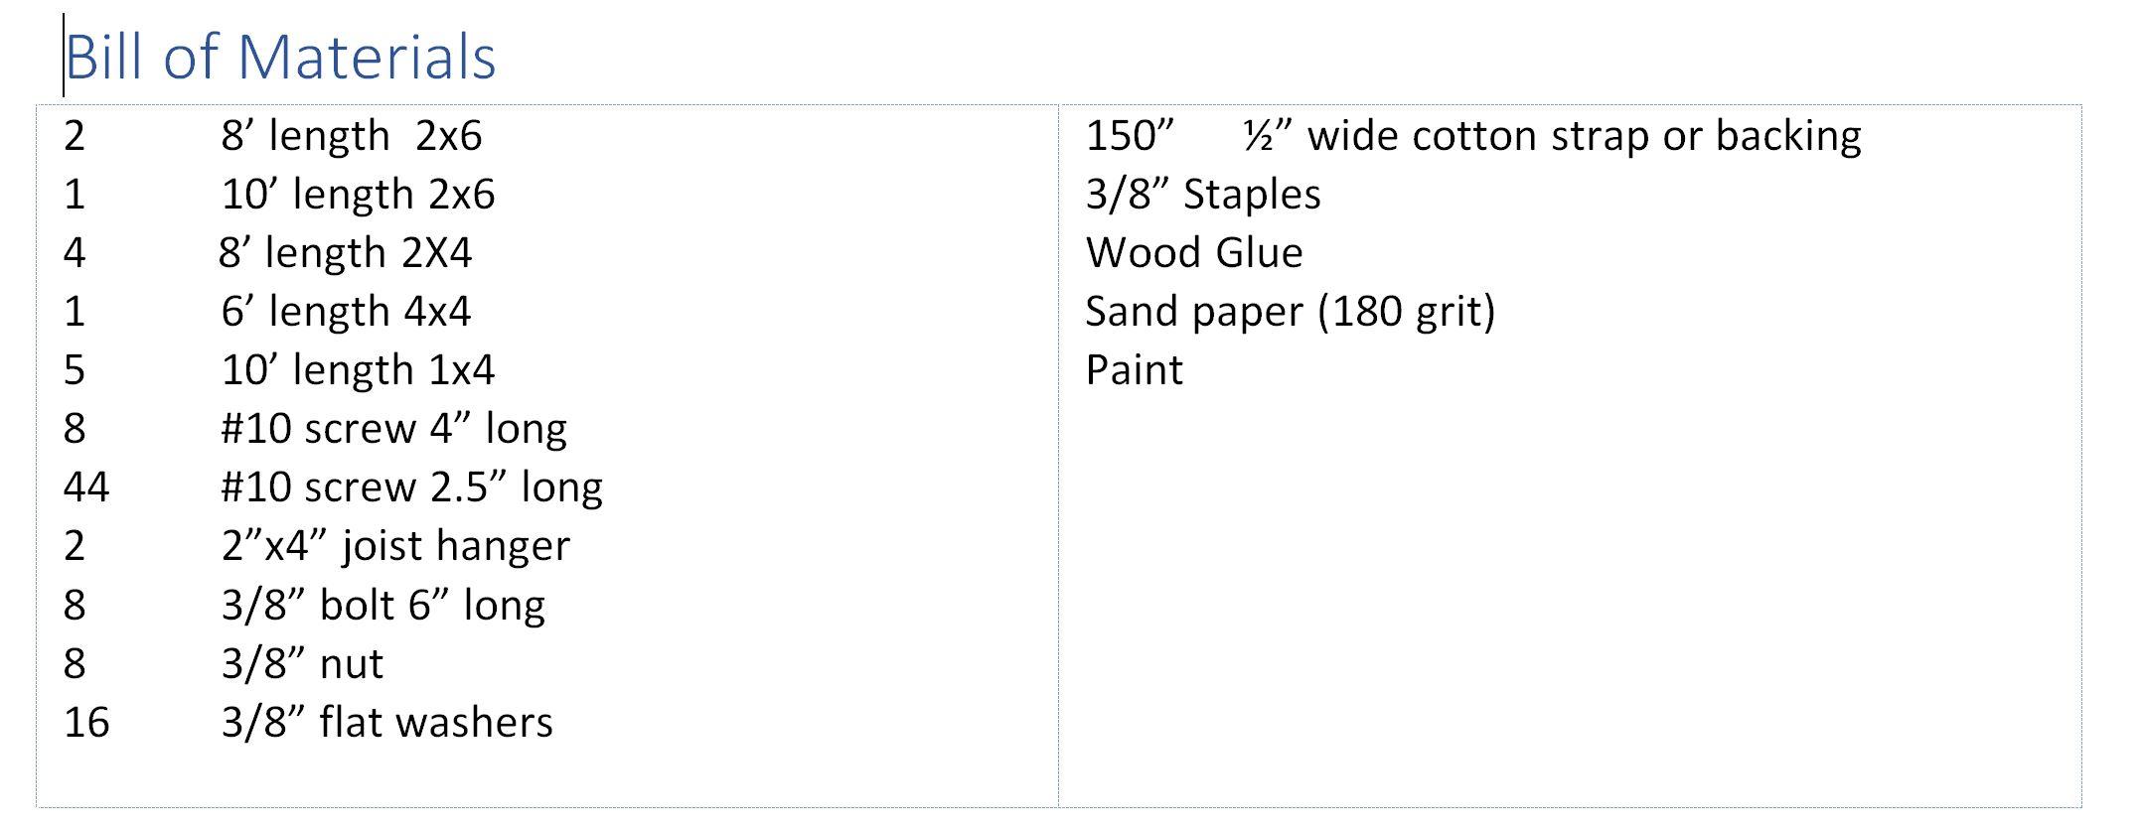This screenshot has width=2142, height=833.
Task: Click the 150" length value
Action: click(x=1130, y=136)
